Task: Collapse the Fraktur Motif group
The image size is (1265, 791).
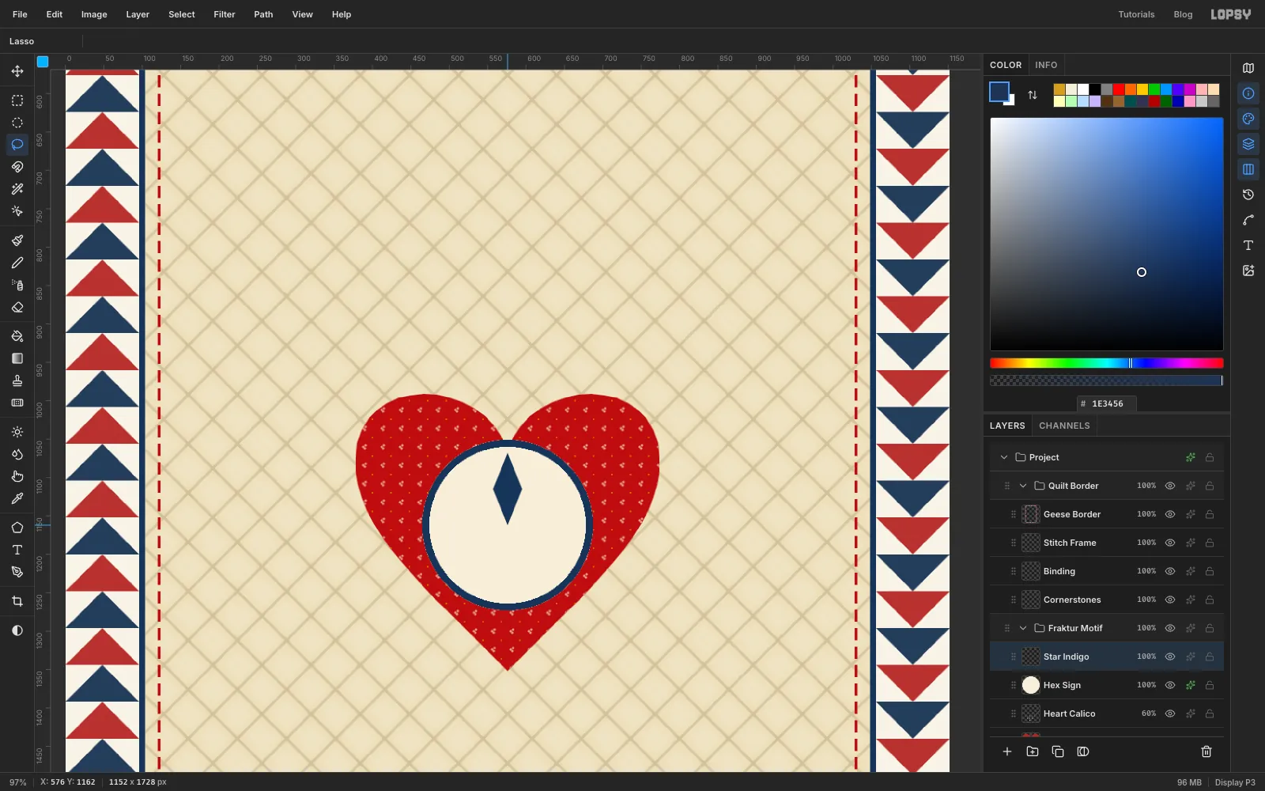Action: click(1023, 628)
